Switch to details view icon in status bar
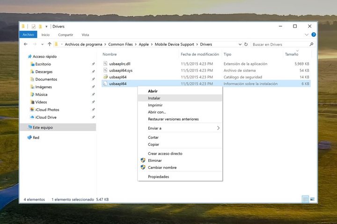Screen dimensions: 337x224 tap(305, 199)
